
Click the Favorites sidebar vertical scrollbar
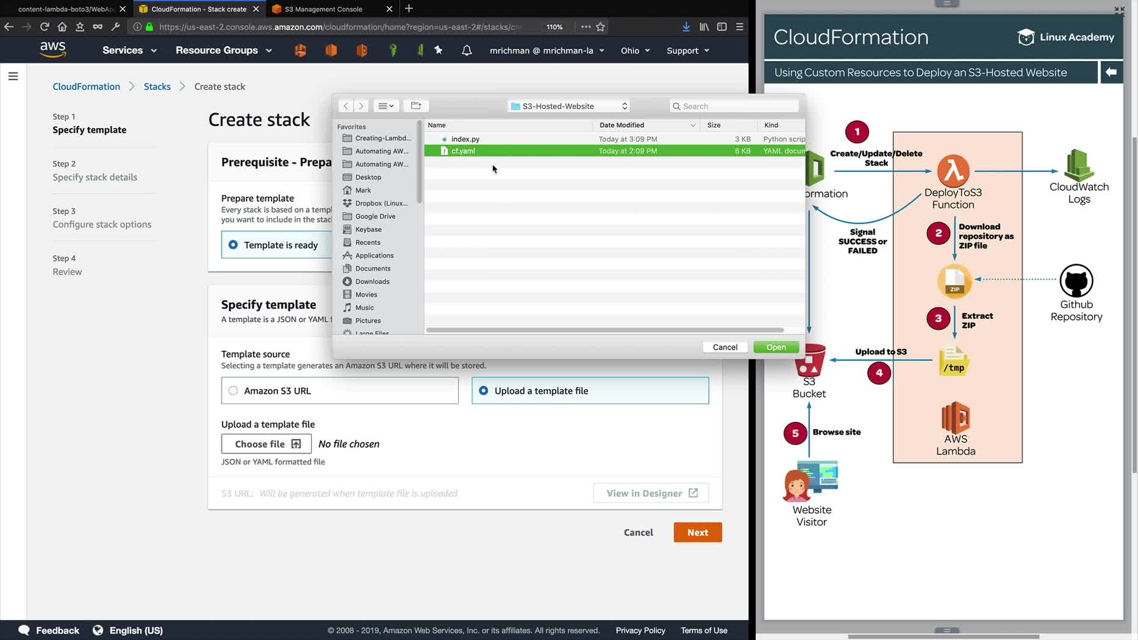point(419,162)
